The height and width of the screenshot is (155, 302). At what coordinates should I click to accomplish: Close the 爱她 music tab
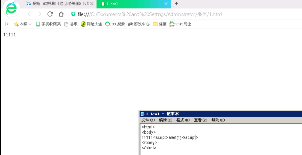pyautogui.click(x=92, y=4)
